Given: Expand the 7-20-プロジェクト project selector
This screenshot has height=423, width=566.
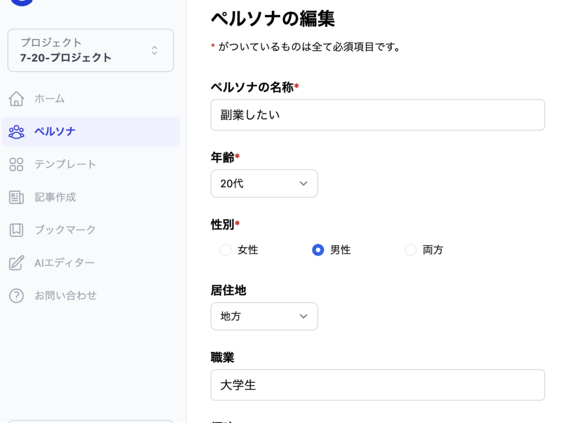Looking at the screenshot, I should 91,50.
